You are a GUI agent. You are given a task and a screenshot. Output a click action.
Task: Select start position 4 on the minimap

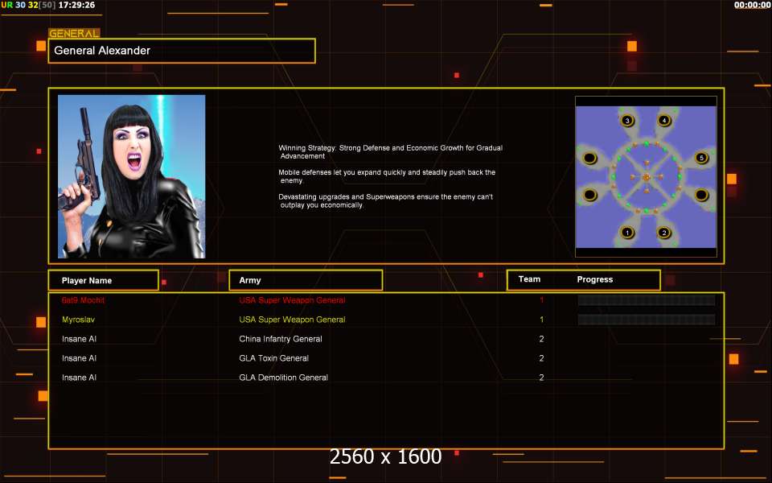[x=663, y=120]
